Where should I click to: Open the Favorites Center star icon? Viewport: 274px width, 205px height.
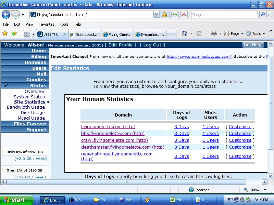pyautogui.click(x=5, y=33)
